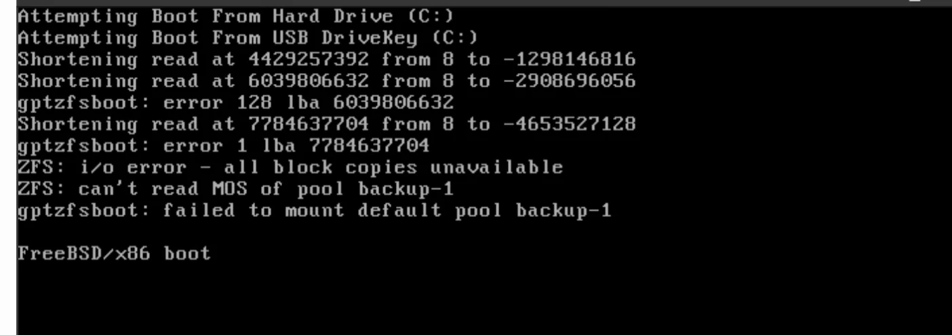
Task: Click the 'Shortening read at 4429257392' line
Action: 326,59
